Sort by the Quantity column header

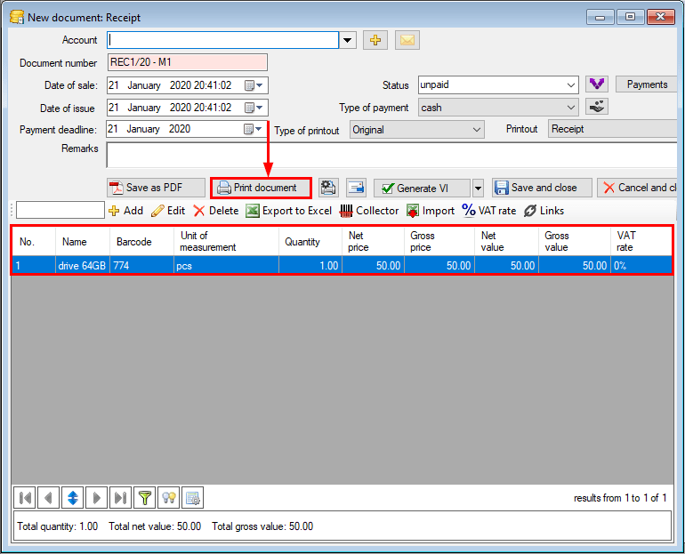(x=310, y=241)
